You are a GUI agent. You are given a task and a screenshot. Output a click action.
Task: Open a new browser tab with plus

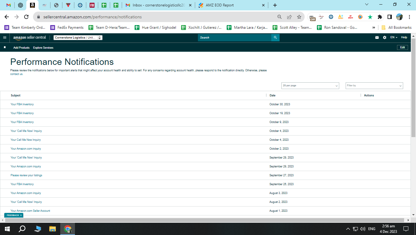[x=275, y=5]
